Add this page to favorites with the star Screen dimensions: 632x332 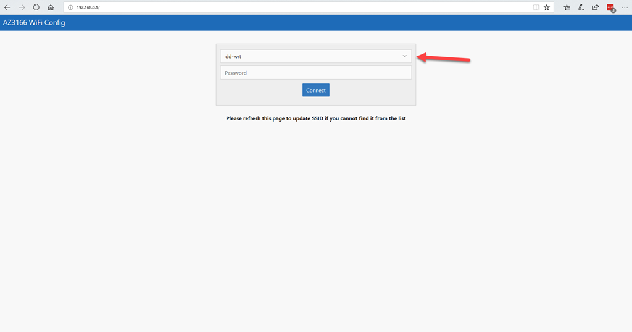(x=547, y=7)
